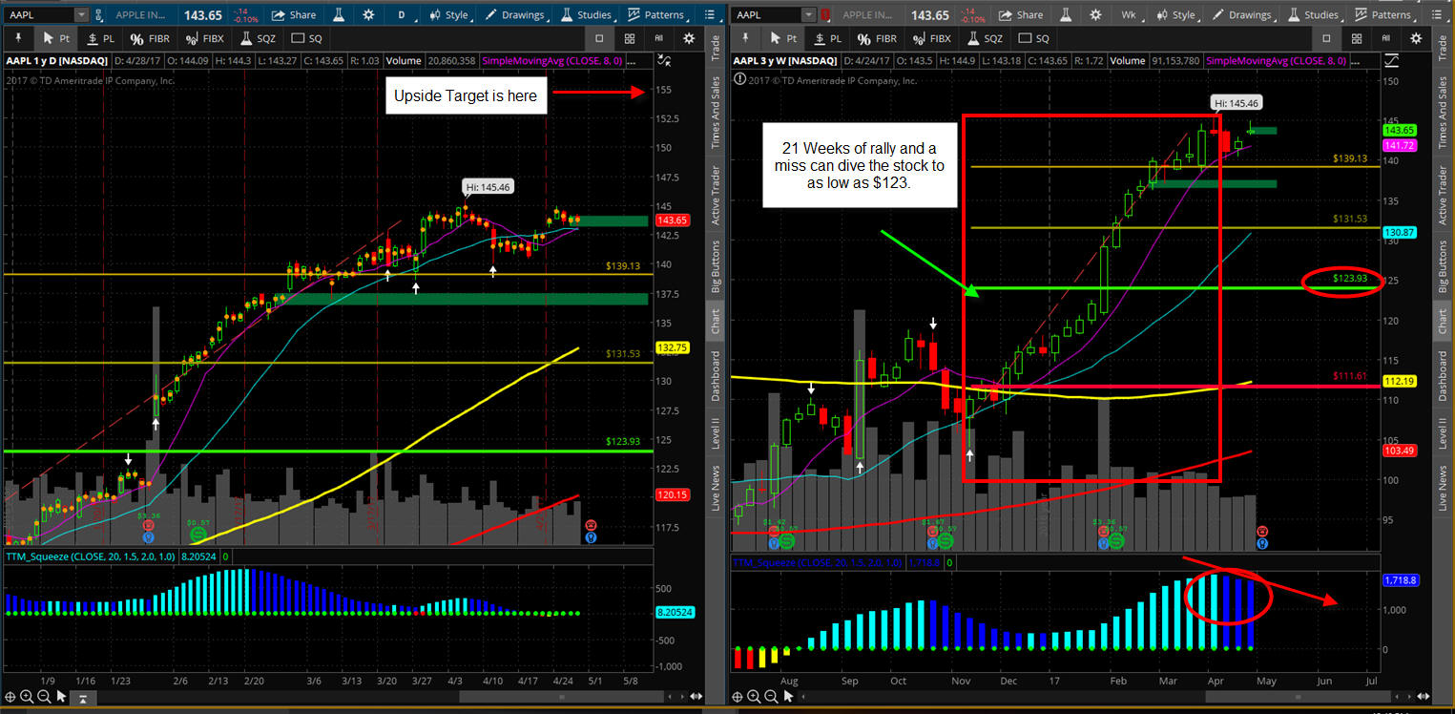Viewport: 1455px width, 714px height.
Task: Select the PL price level tool in left chart
Action: pyautogui.click(x=101, y=38)
